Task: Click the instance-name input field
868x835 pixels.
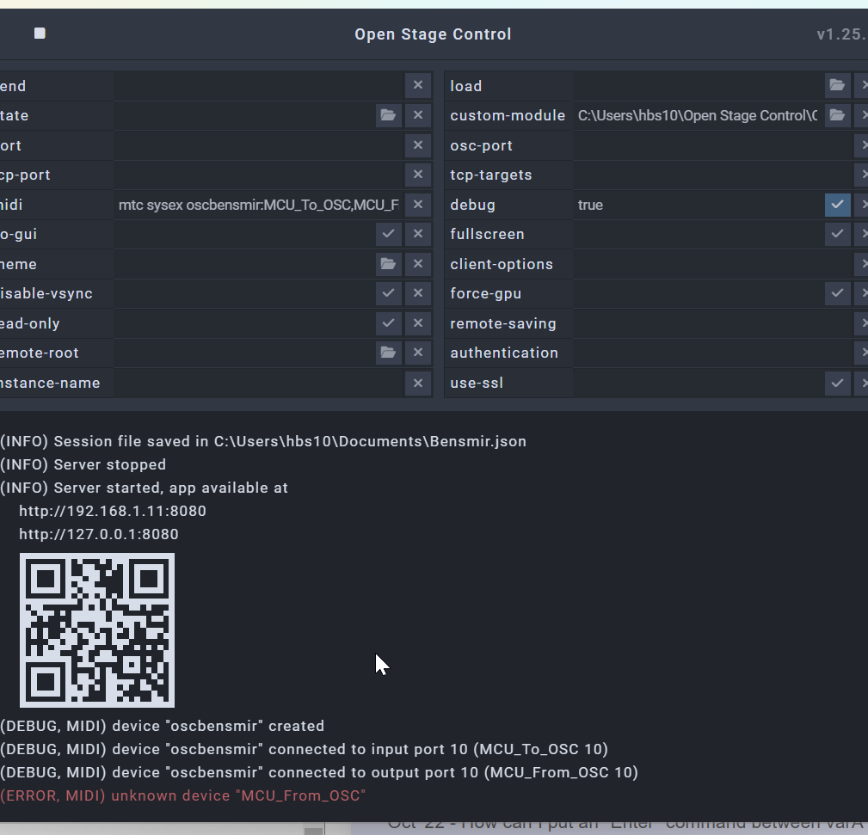Action: pos(259,383)
